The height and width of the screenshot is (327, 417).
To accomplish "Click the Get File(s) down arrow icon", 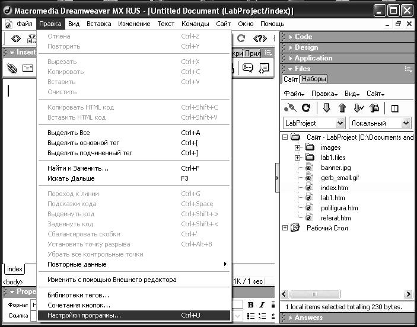I will 326,108.
